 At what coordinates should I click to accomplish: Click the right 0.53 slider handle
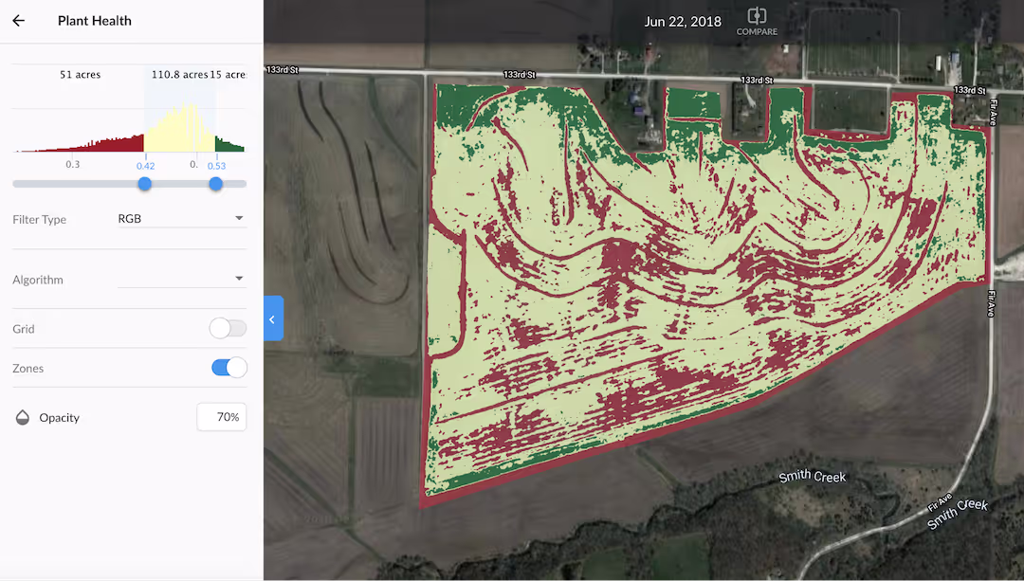(215, 184)
